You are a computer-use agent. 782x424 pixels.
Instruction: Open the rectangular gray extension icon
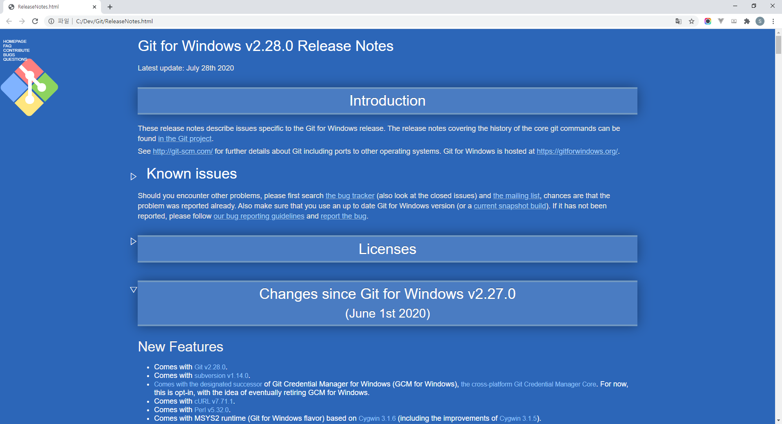tap(734, 21)
